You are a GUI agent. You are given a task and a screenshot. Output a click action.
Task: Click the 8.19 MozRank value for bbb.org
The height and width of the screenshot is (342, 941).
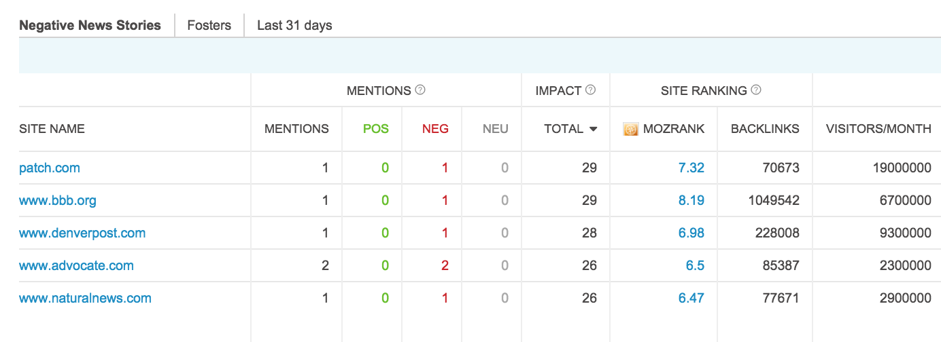(x=691, y=200)
